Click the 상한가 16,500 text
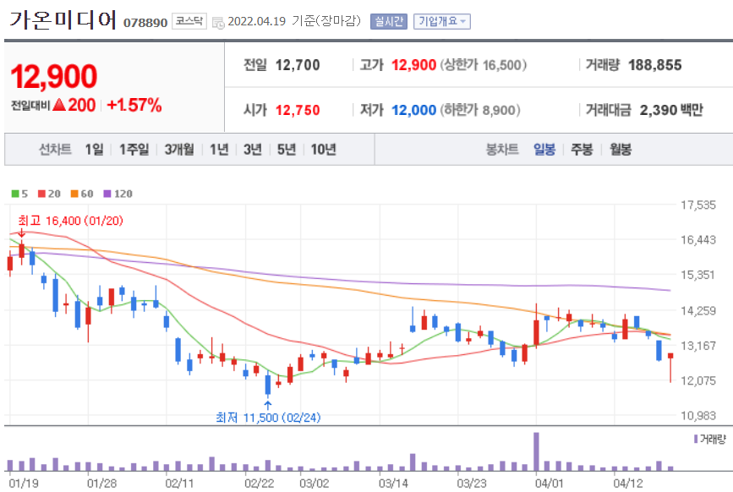733x492 pixels. click(x=484, y=65)
